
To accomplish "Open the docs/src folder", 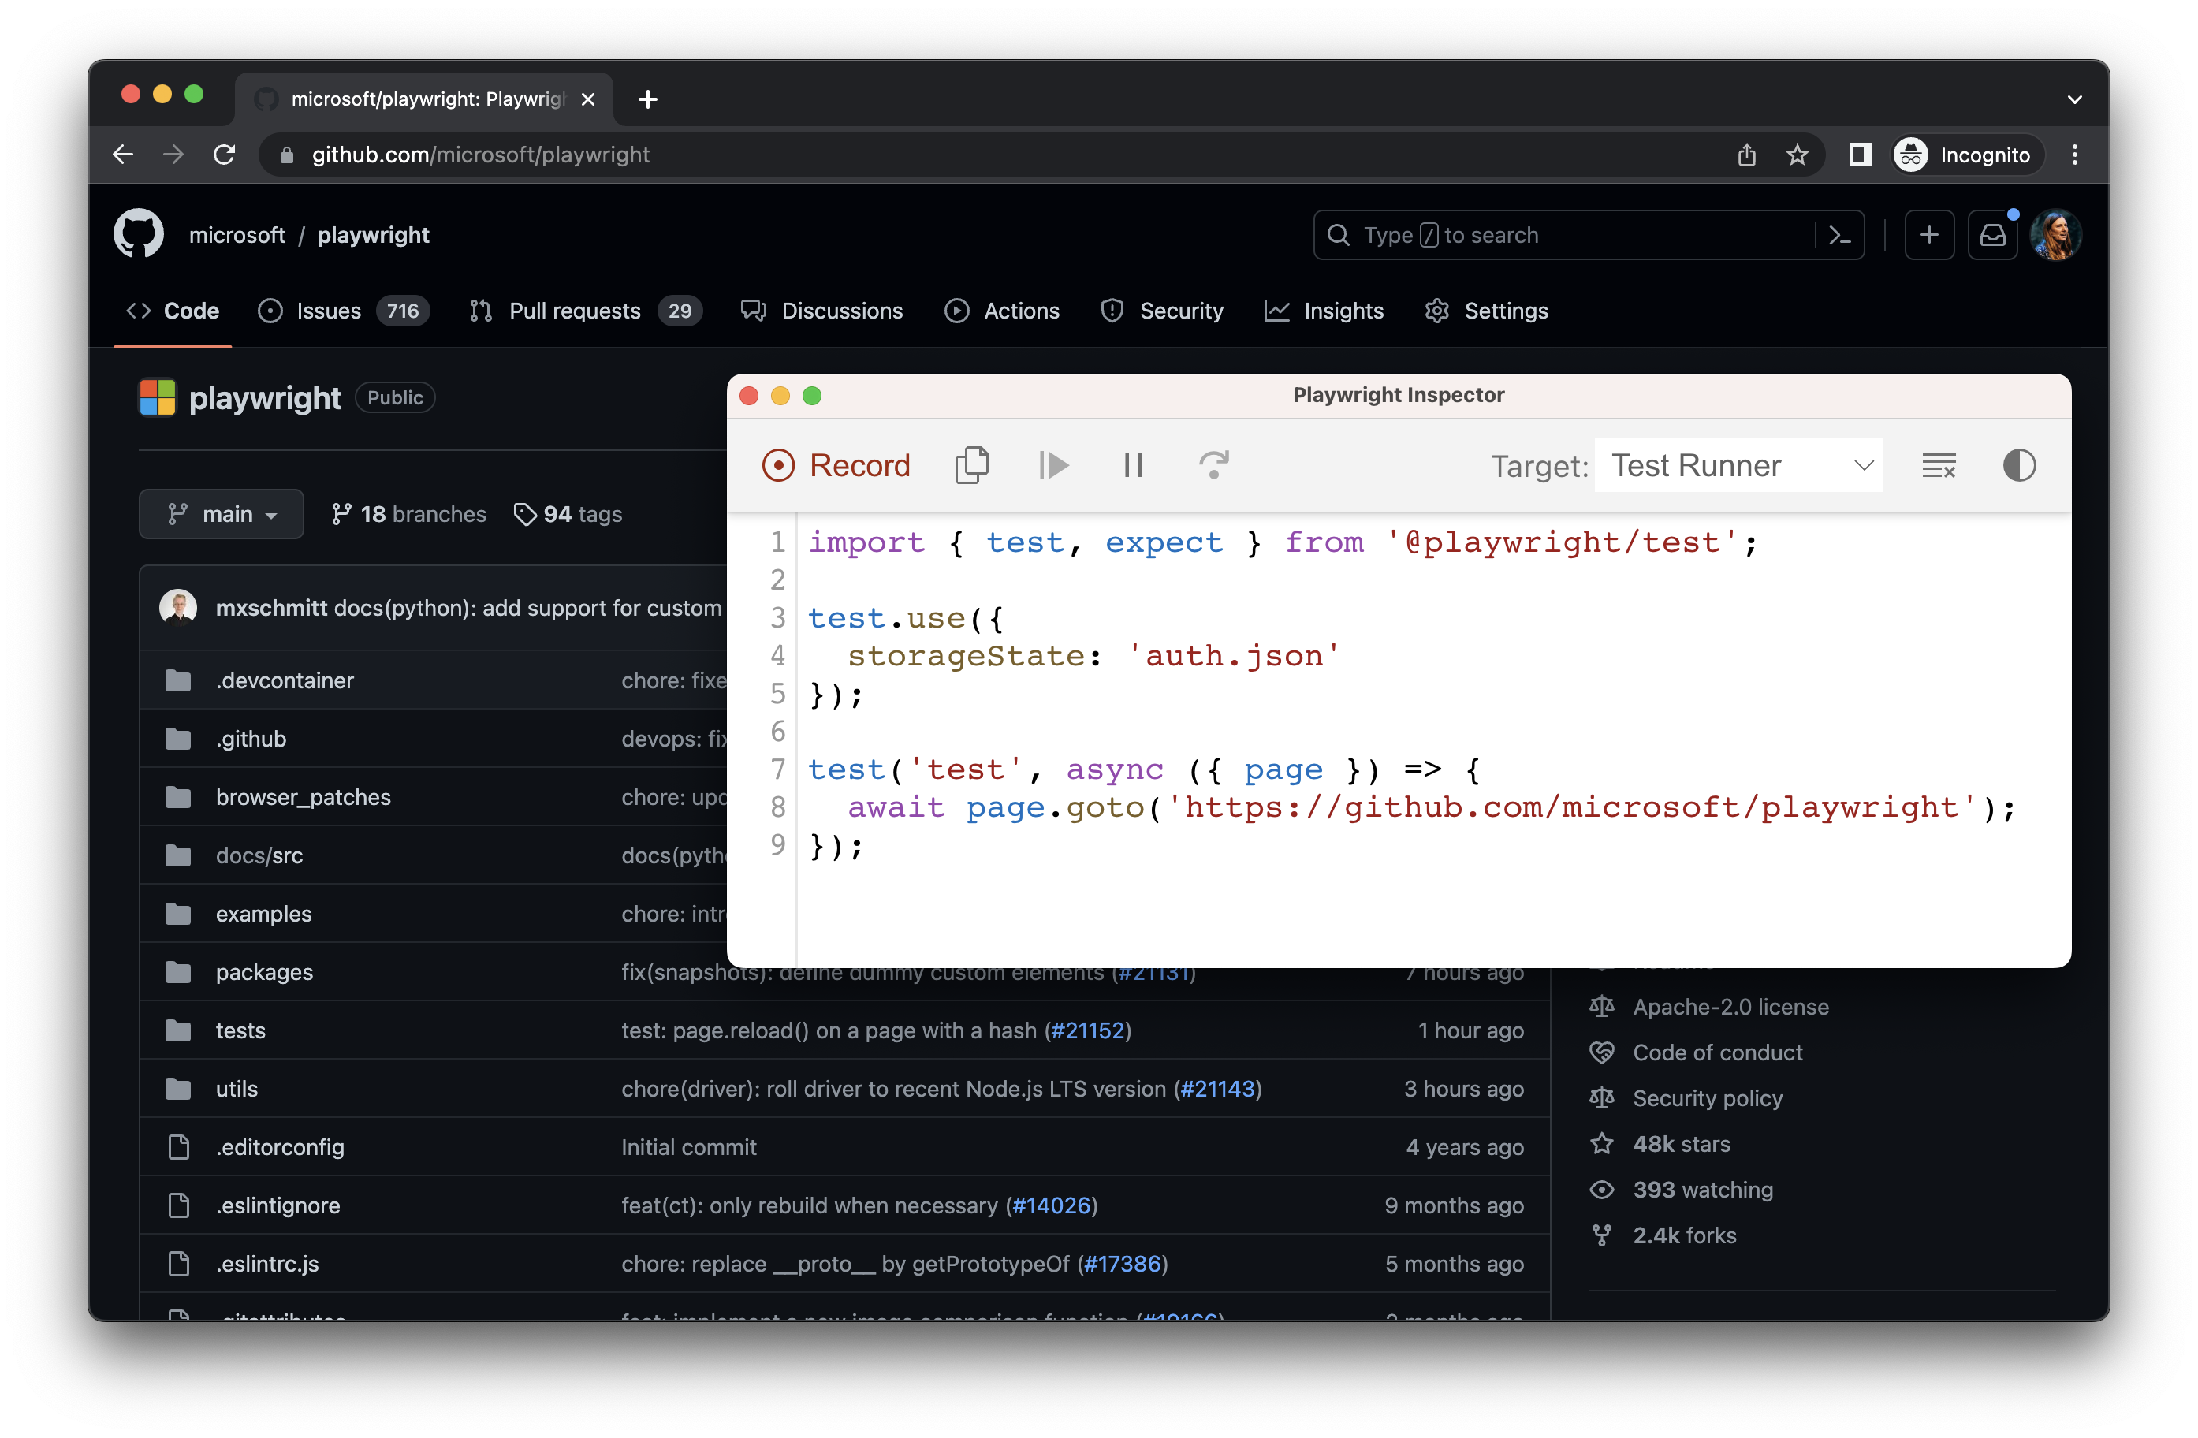I will (x=259, y=856).
